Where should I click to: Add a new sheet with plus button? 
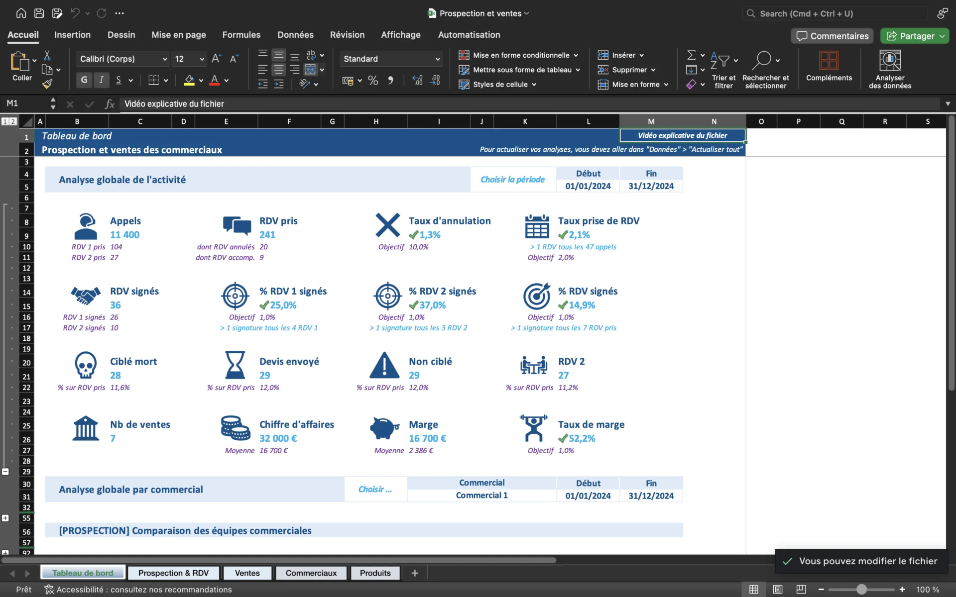(415, 573)
